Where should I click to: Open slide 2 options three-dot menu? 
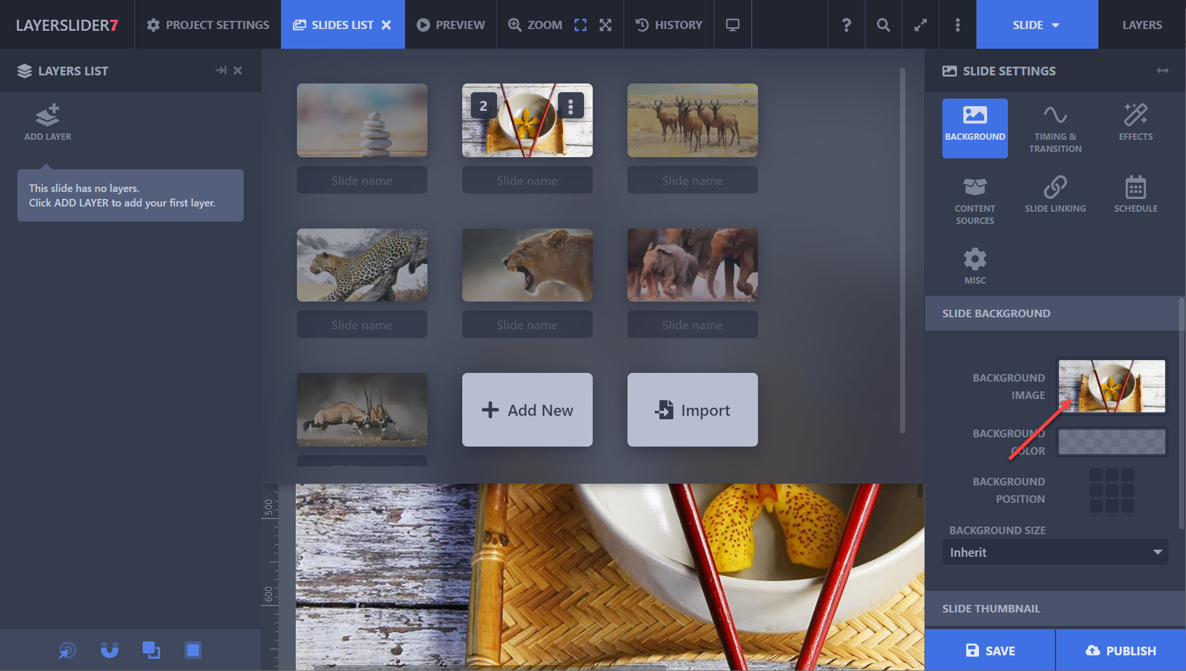click(x=571, y=106)
